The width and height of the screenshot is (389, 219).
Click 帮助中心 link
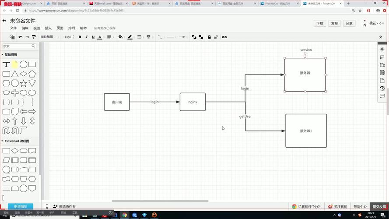(360, 206)
